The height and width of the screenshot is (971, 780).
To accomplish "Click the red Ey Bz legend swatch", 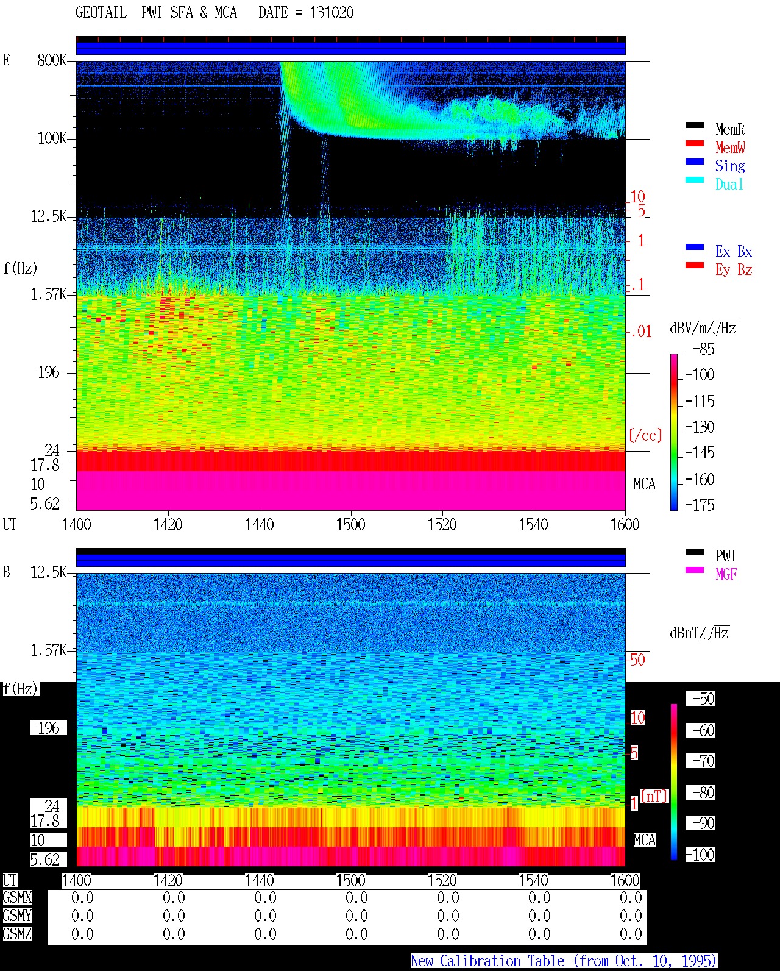I will click(695, 265).
